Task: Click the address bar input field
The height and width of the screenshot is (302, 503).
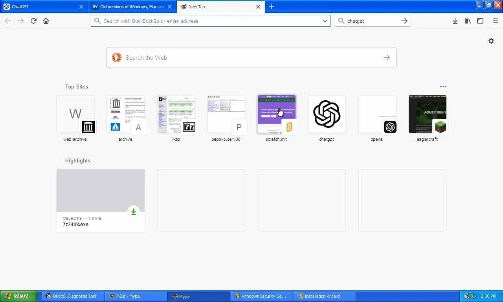Action: tap(211, 21)
